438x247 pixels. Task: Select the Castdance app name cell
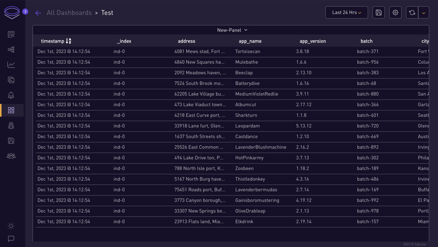247,136
